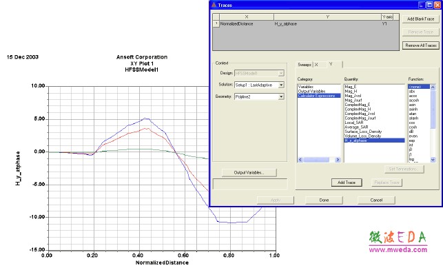Screen dimensions: 443x270
Task: Click the Add Trace button
Action: point(347,183)
